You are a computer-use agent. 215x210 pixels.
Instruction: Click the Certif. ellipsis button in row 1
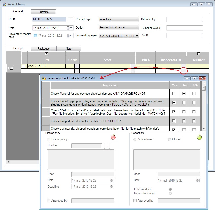[77, 66]
